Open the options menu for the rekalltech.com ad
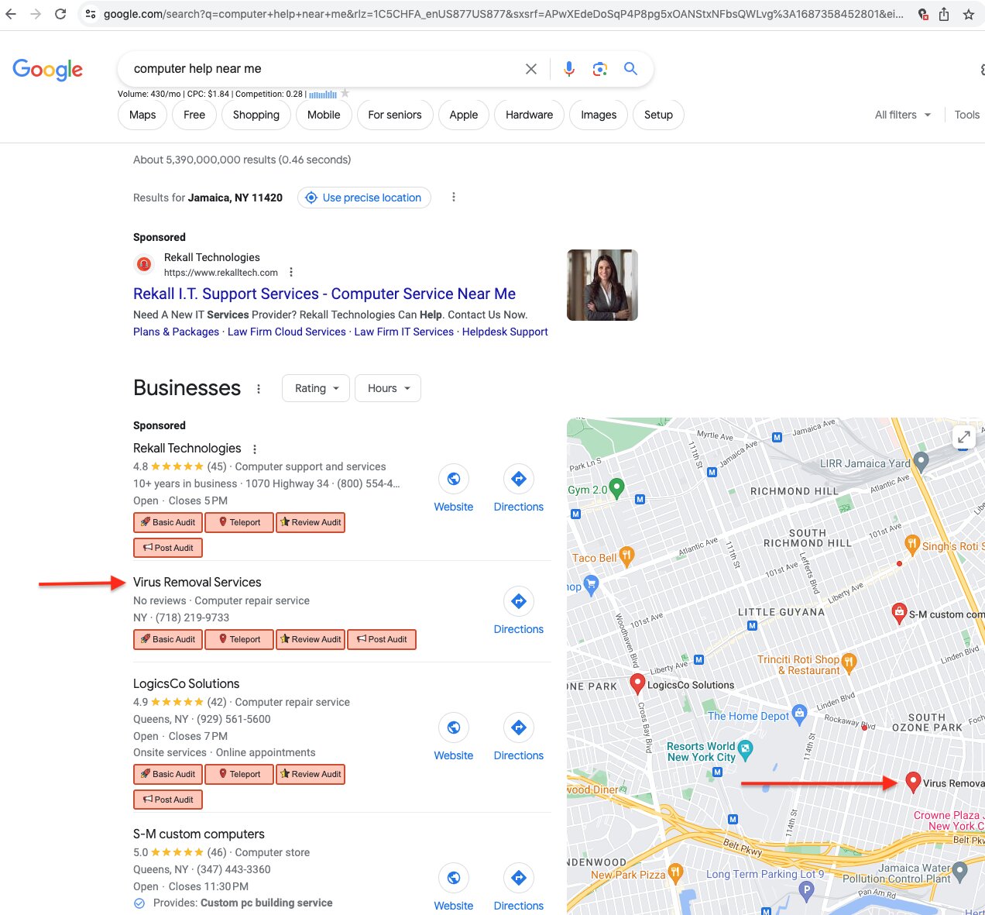 click(291, 272)
